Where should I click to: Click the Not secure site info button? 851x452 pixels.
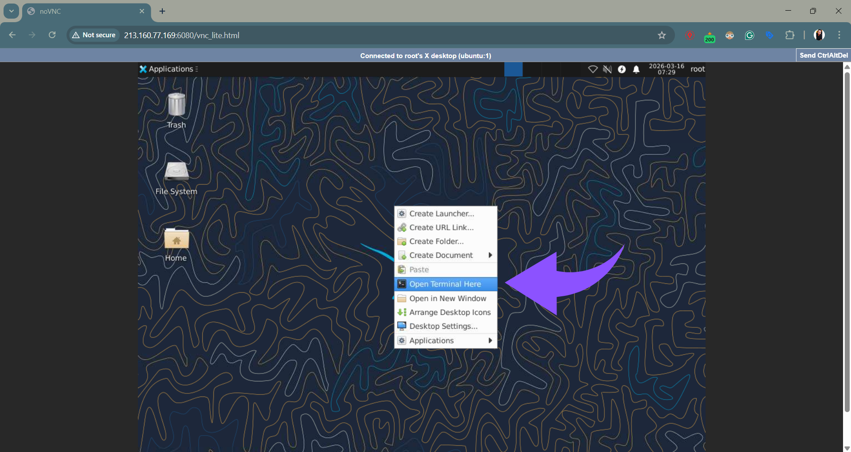[94, 35]
